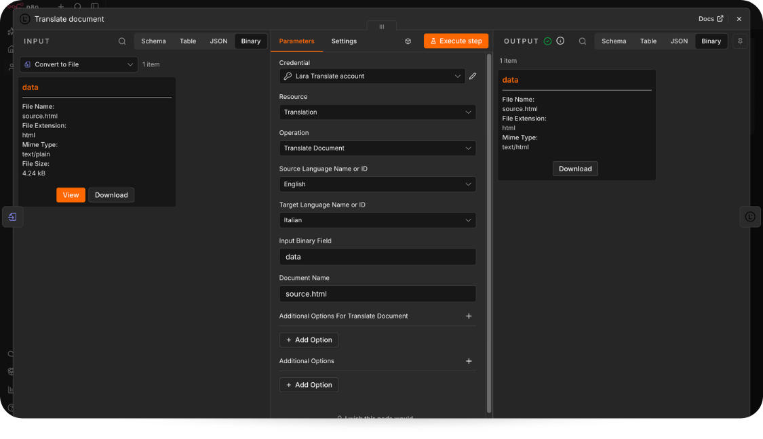Click the input data heading
Screen dimensions: 763x439
click(30, 87)
